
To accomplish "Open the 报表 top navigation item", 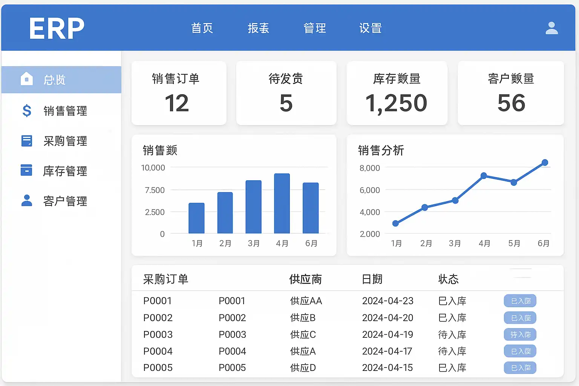I will tap(258, 28).
